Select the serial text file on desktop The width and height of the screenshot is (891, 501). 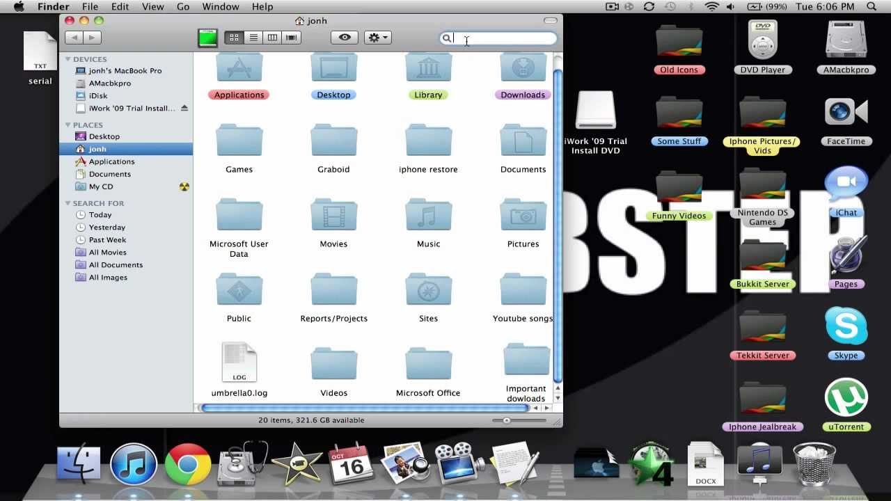coord(40,51)
